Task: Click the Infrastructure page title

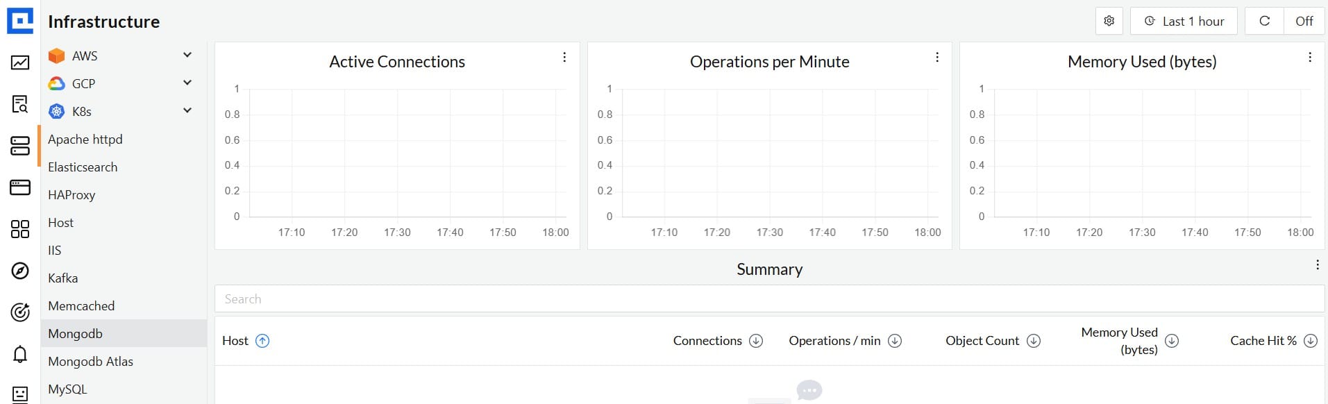Action: click(103, 22)
